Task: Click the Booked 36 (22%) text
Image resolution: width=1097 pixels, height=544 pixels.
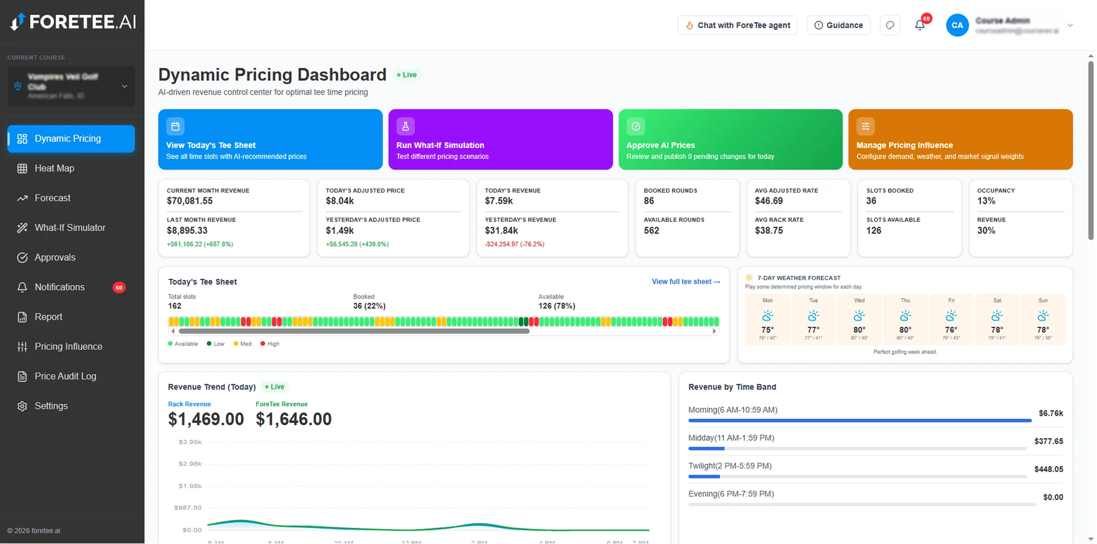Action: [x=369, y=306]
